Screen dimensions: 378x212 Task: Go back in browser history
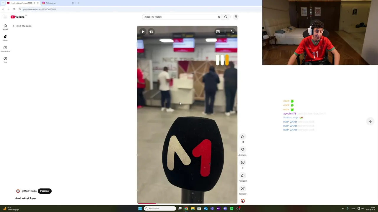coord(3,9)
